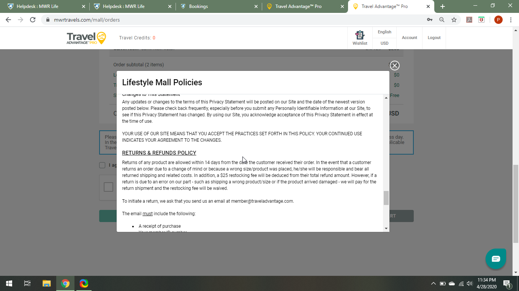This screenshot has width=519, height=291.
Task: Click the Travel Advantage Pro logo
Action: [86, 38]
